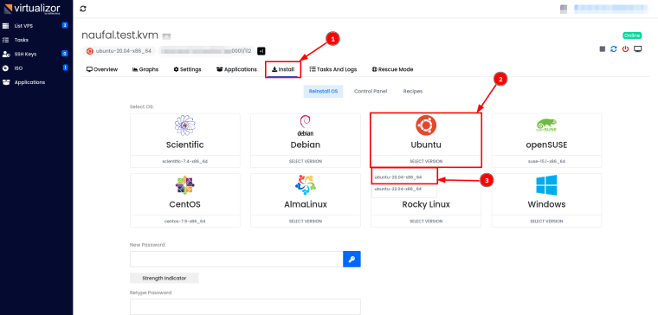Open Tasks in the sidebar
Viewport: 658px width, 315px height.
[x=22, y=41]
